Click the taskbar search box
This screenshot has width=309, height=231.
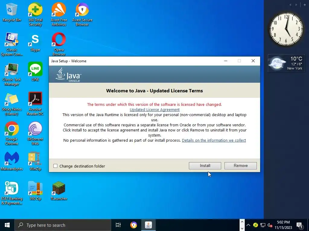(63, 225)
